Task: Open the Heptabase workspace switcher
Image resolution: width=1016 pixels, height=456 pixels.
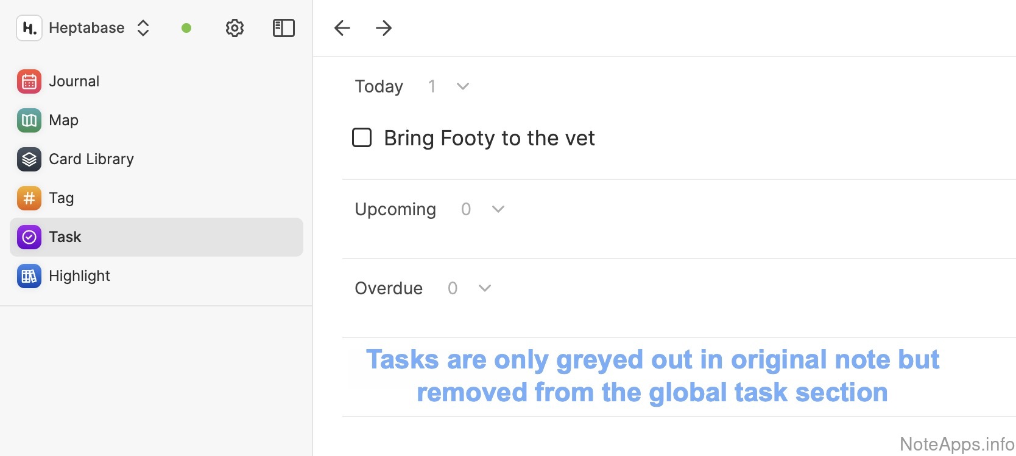Action: pyautogui.click(x=143, y=28)
